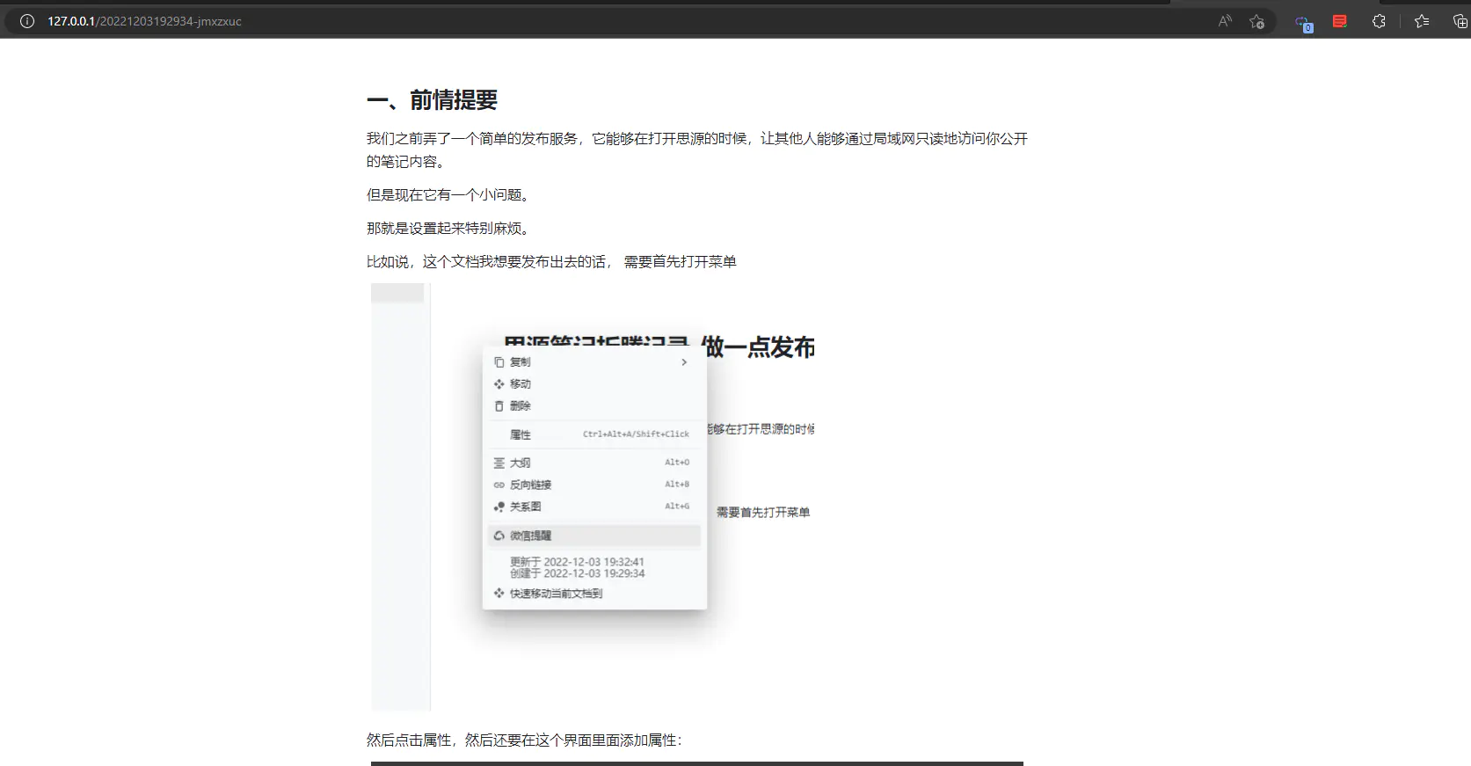Click the update timestamp 2022-12-03 19:32:41

tap(594, 562)
